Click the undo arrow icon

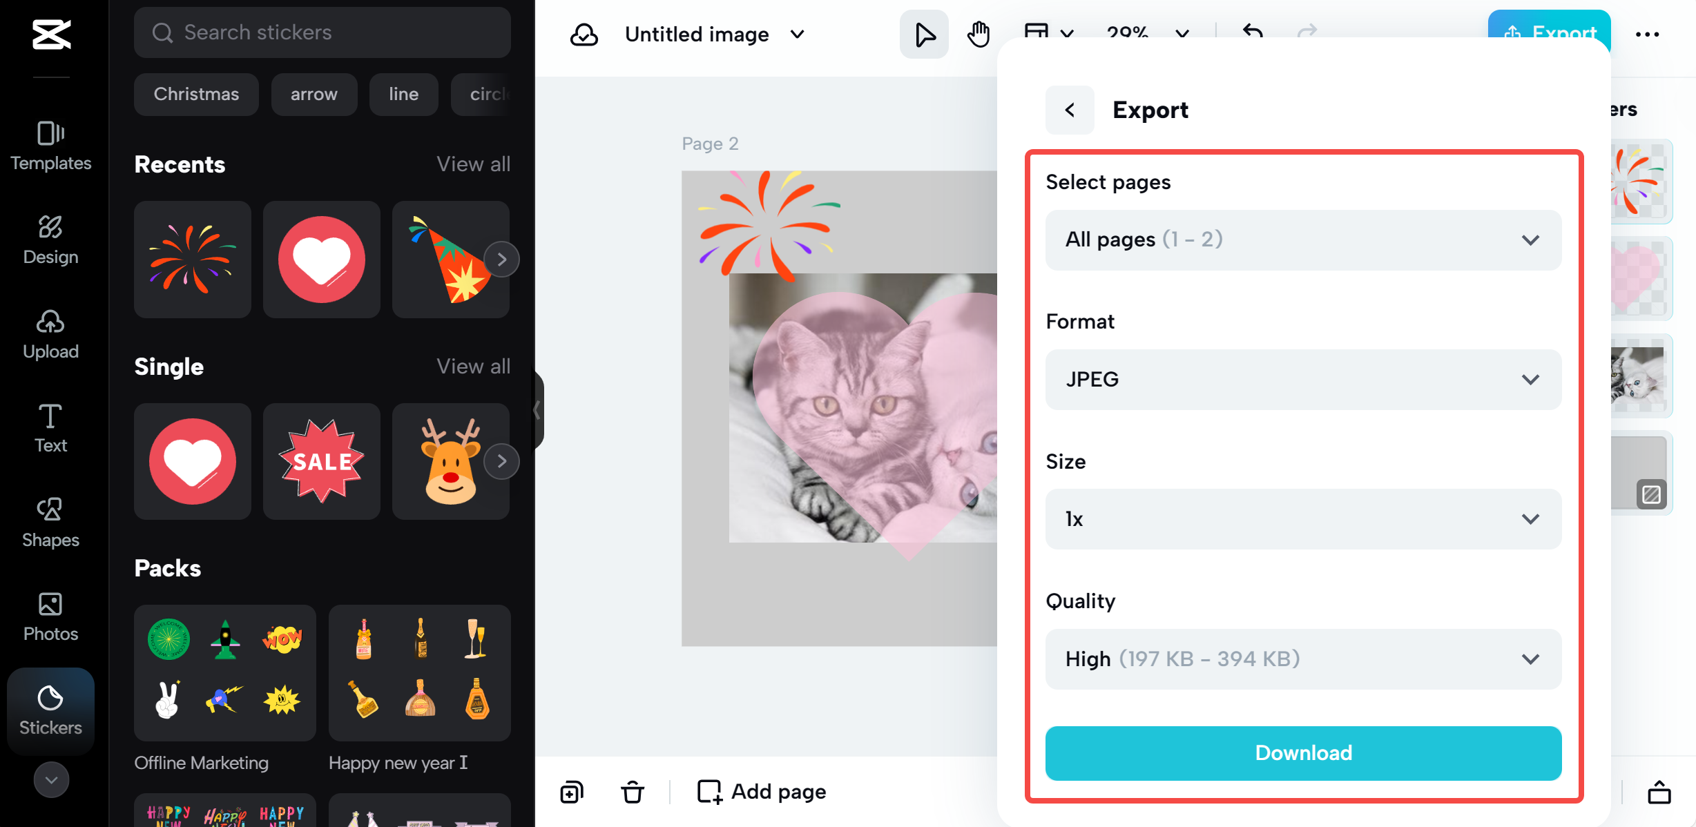(x=1253, y=31)
